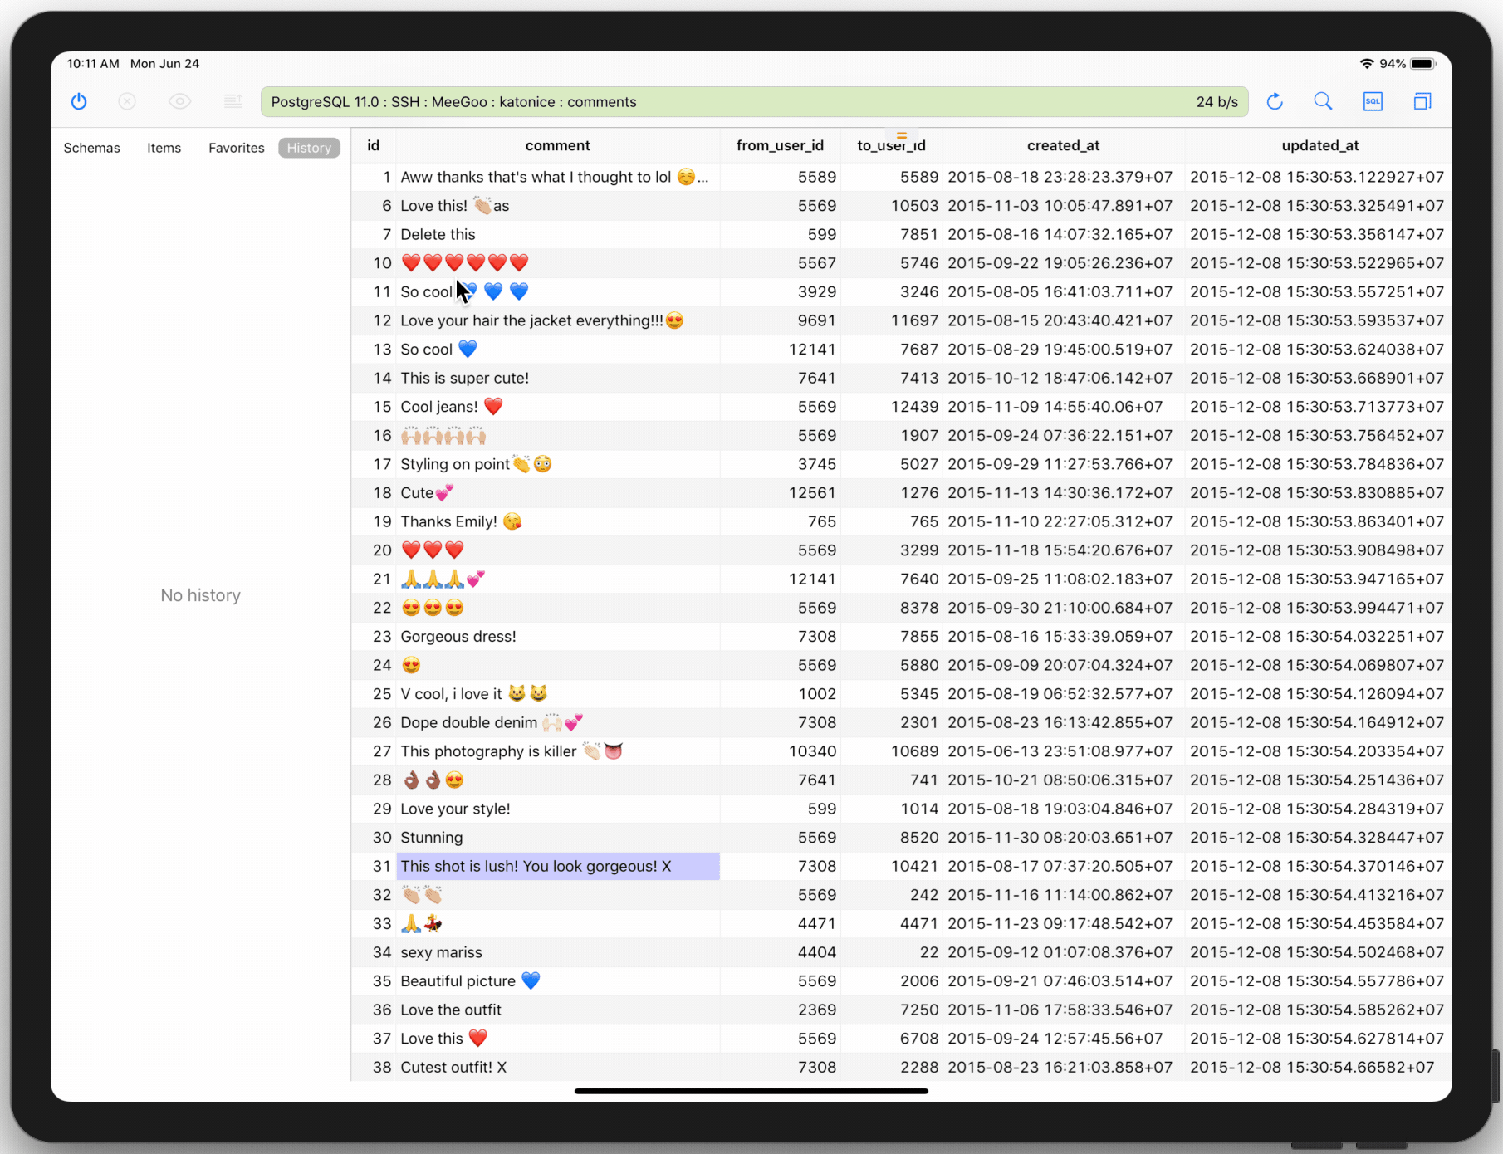Click the export/commit icon left of connection bar

click(233, 101)
